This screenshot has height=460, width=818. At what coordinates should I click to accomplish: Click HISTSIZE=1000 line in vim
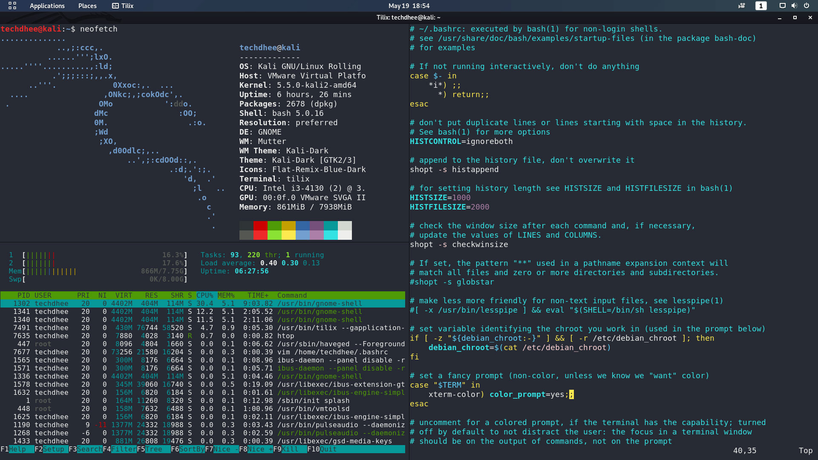pos(440,198)
